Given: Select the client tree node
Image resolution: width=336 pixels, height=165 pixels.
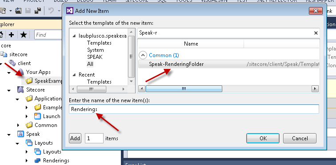Looking at the screenshot, I should pyautogui.click(x=24, y=63).
